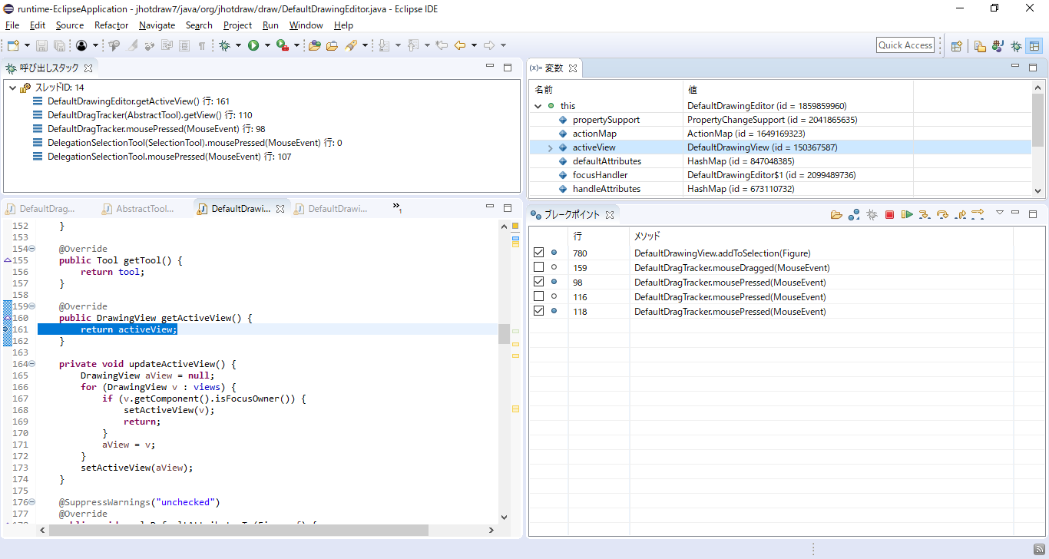
Task: Select the focusHandler variable row
Action: pos(780,175)
